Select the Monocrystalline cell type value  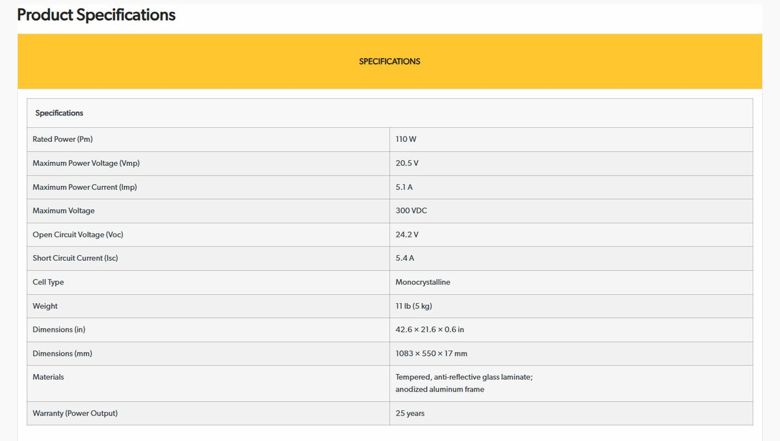coord(422,282)
